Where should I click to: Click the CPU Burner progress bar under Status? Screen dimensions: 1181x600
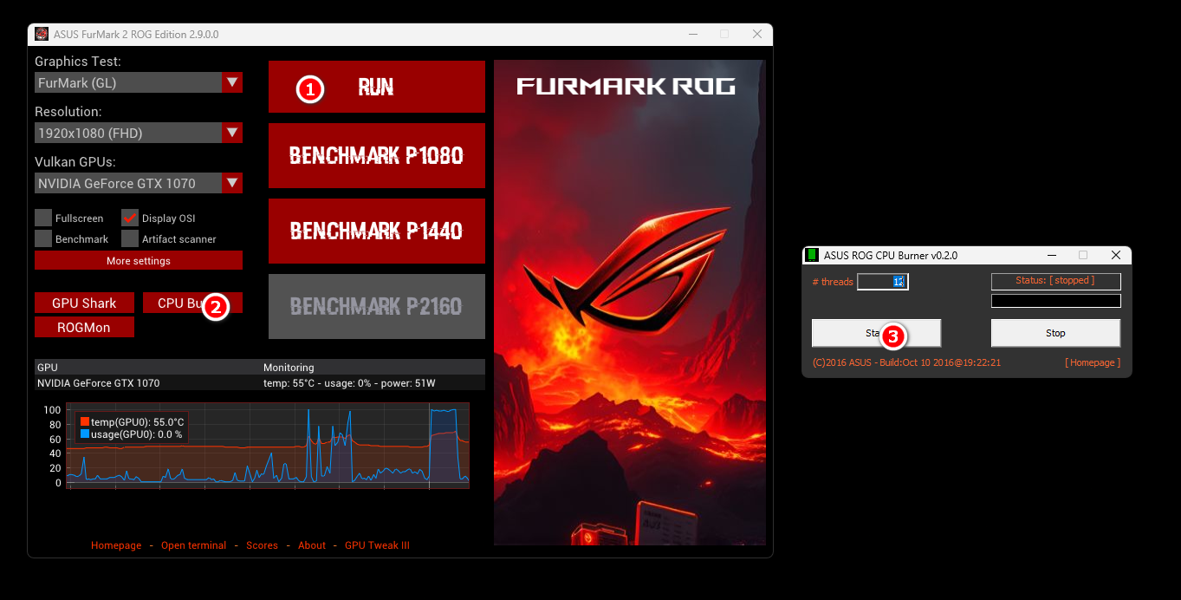1055,301
